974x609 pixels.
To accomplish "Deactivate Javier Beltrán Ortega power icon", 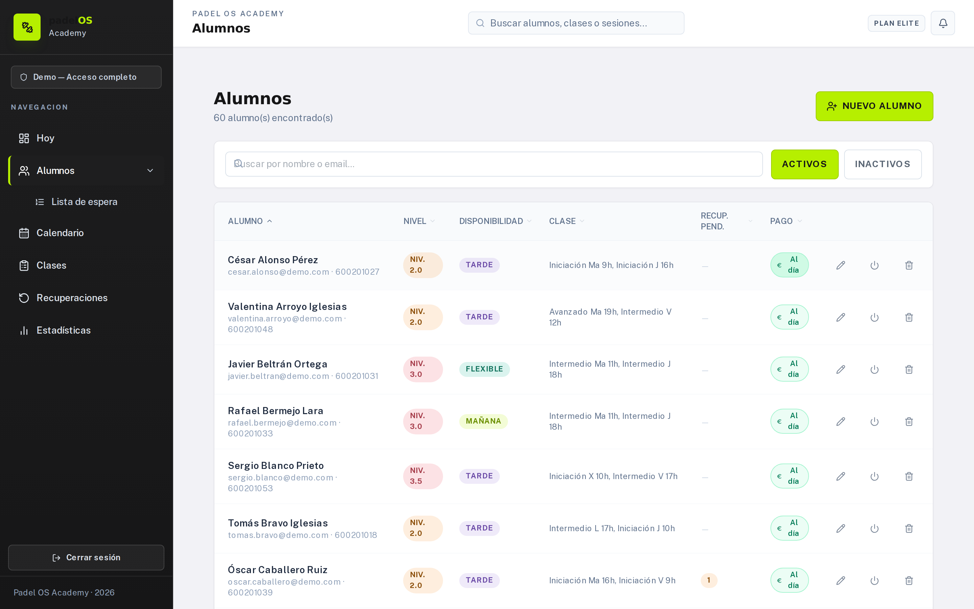I will [x=874, y=369].
